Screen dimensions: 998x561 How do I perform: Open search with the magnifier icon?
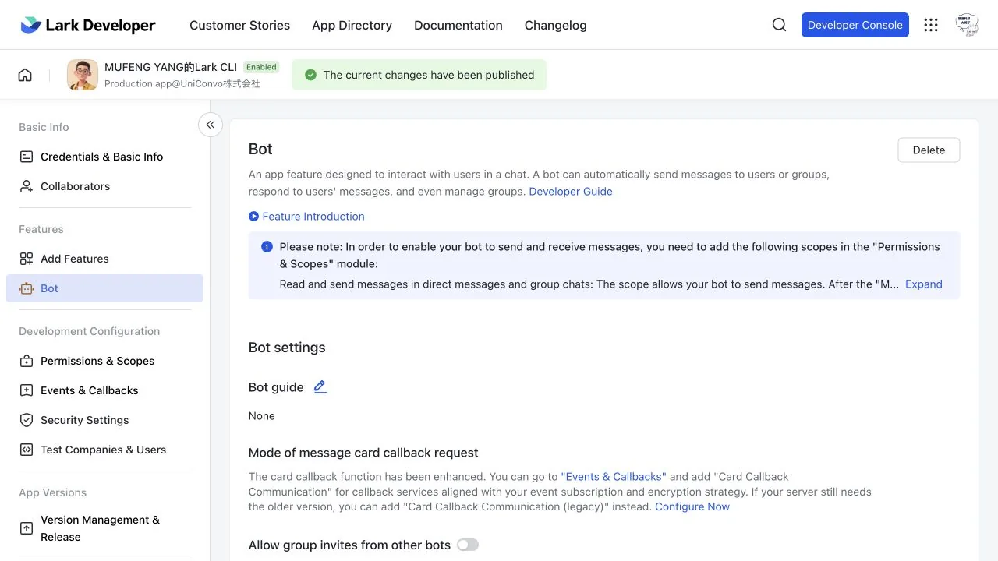(779, 25)
